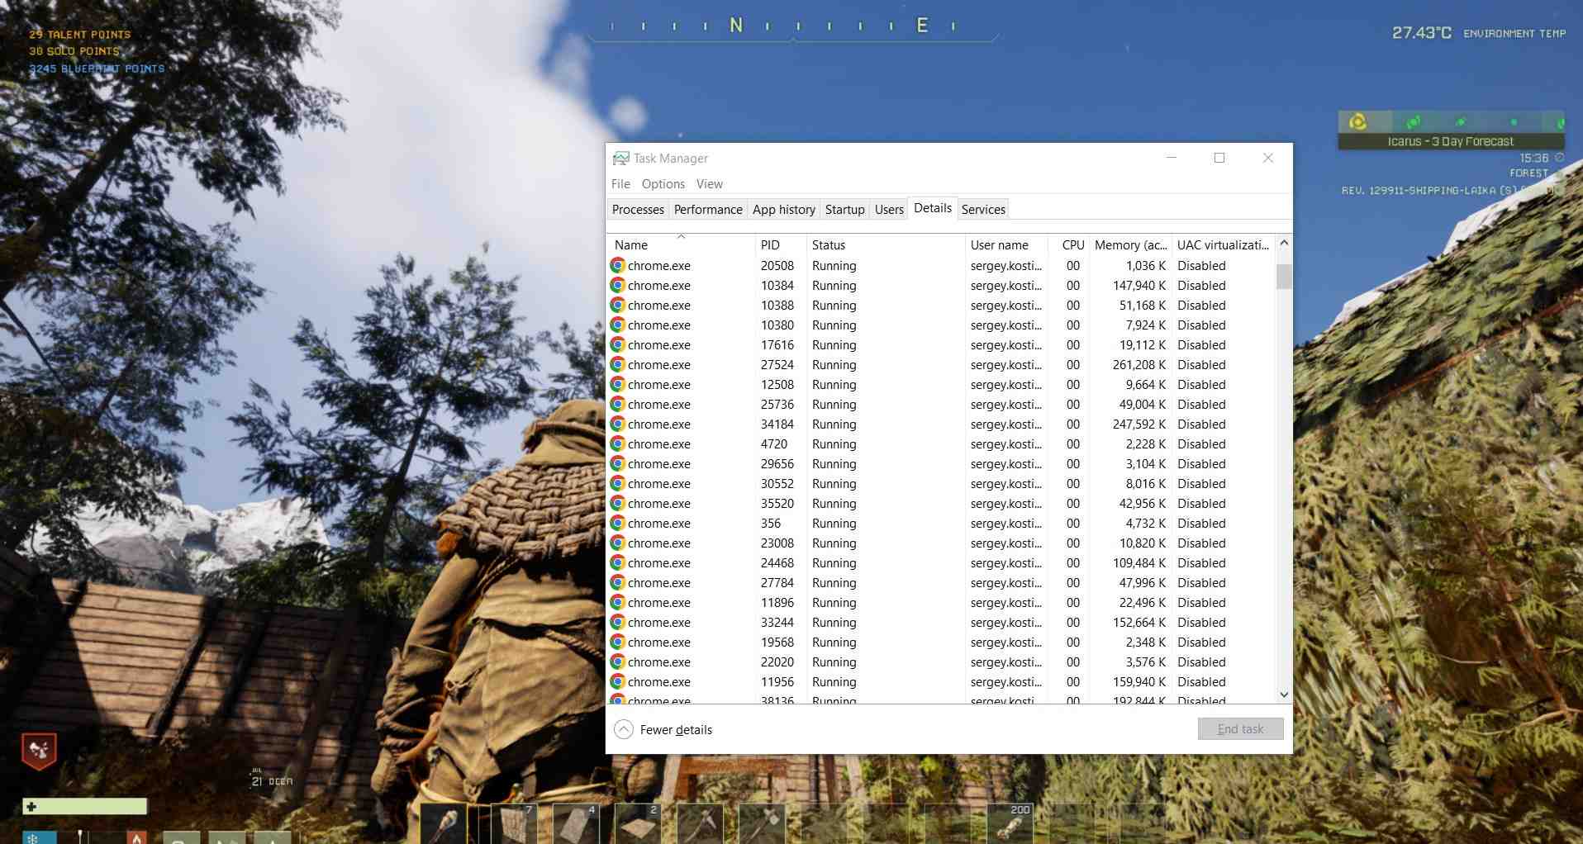Click the memory value 152,664 K
Viewport: 1583px width, 844px height.
pos(1139,622)
